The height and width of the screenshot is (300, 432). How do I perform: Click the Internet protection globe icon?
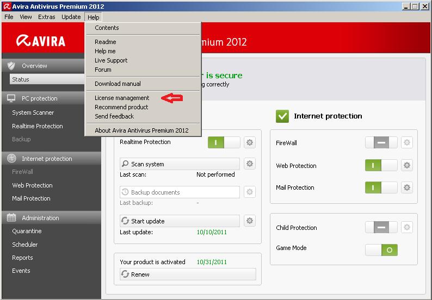point(11,158)
